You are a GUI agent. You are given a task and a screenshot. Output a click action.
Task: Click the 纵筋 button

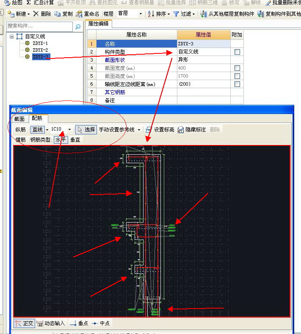pyautogui.click(x=21, y=130)
